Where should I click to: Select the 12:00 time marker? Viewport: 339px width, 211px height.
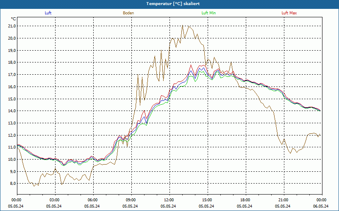pyautogui.click(x=169, y=200)
